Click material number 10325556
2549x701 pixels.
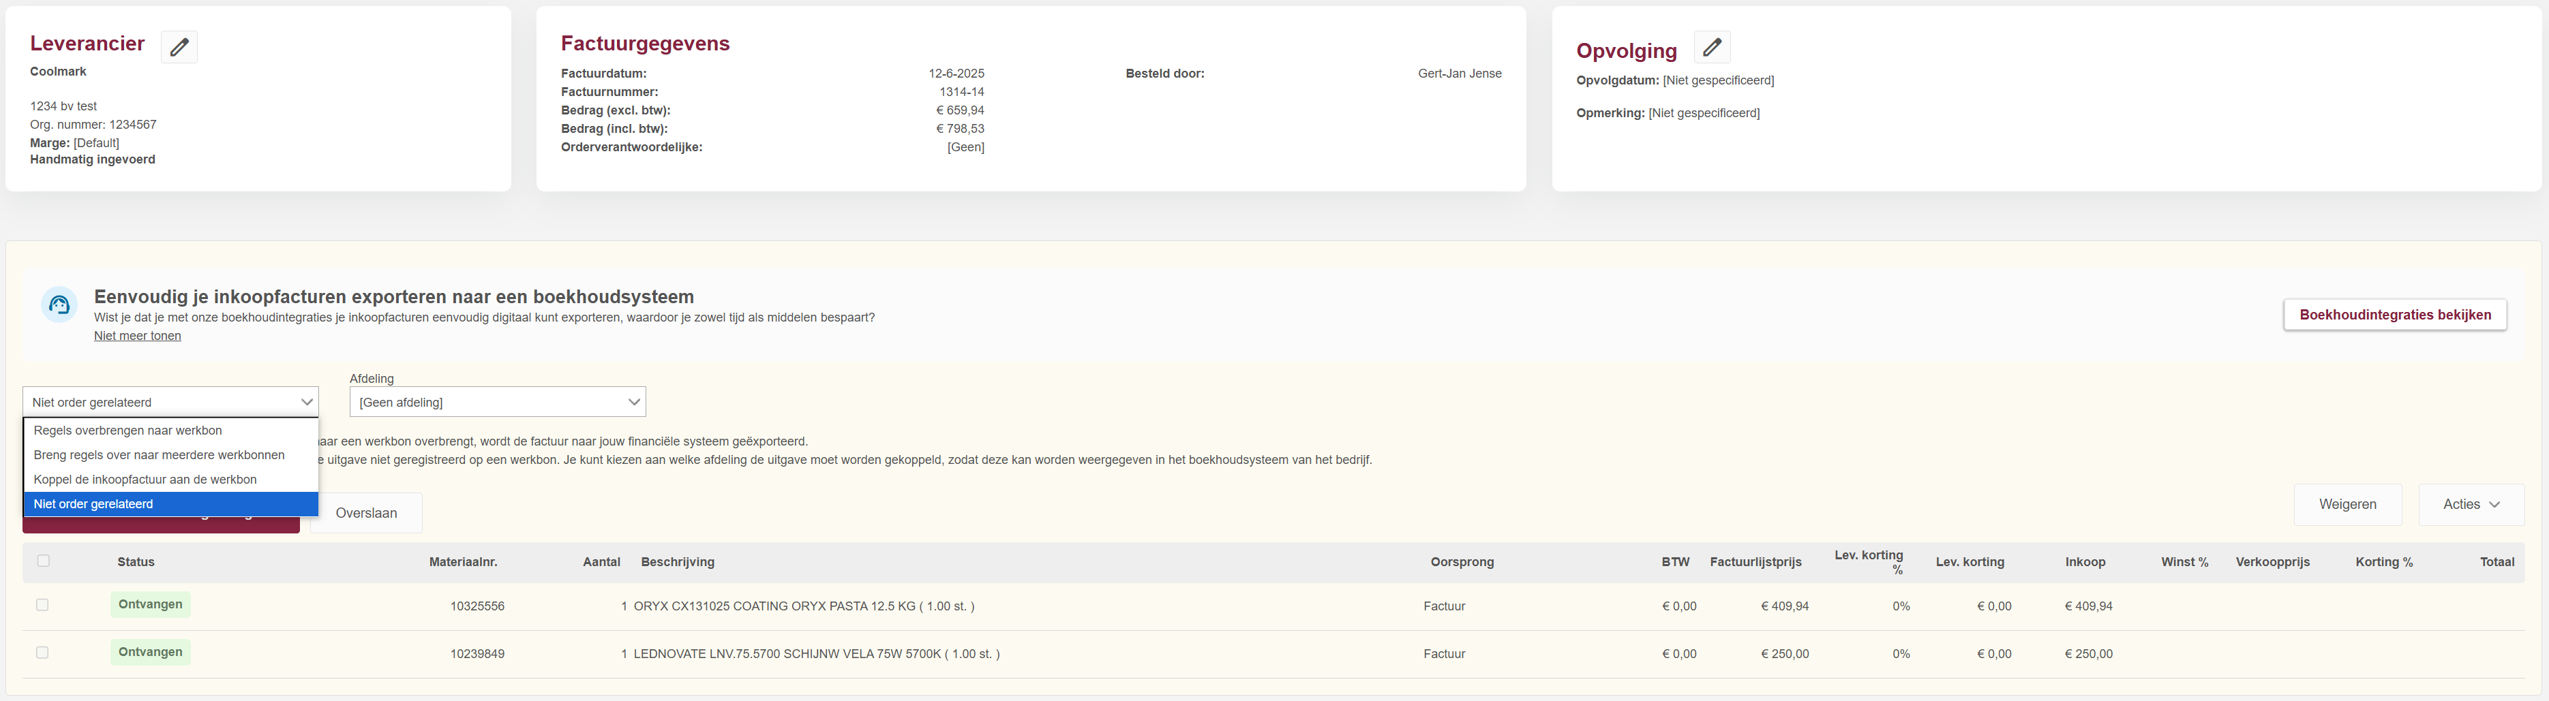(x=477, y=606)
